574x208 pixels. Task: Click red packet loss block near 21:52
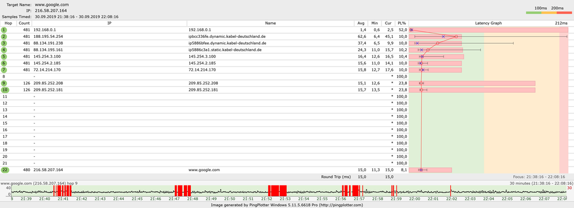coord(278,191)
